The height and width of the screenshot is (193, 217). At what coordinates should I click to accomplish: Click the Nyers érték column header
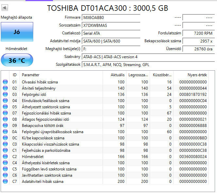click(x=191, y=75)
